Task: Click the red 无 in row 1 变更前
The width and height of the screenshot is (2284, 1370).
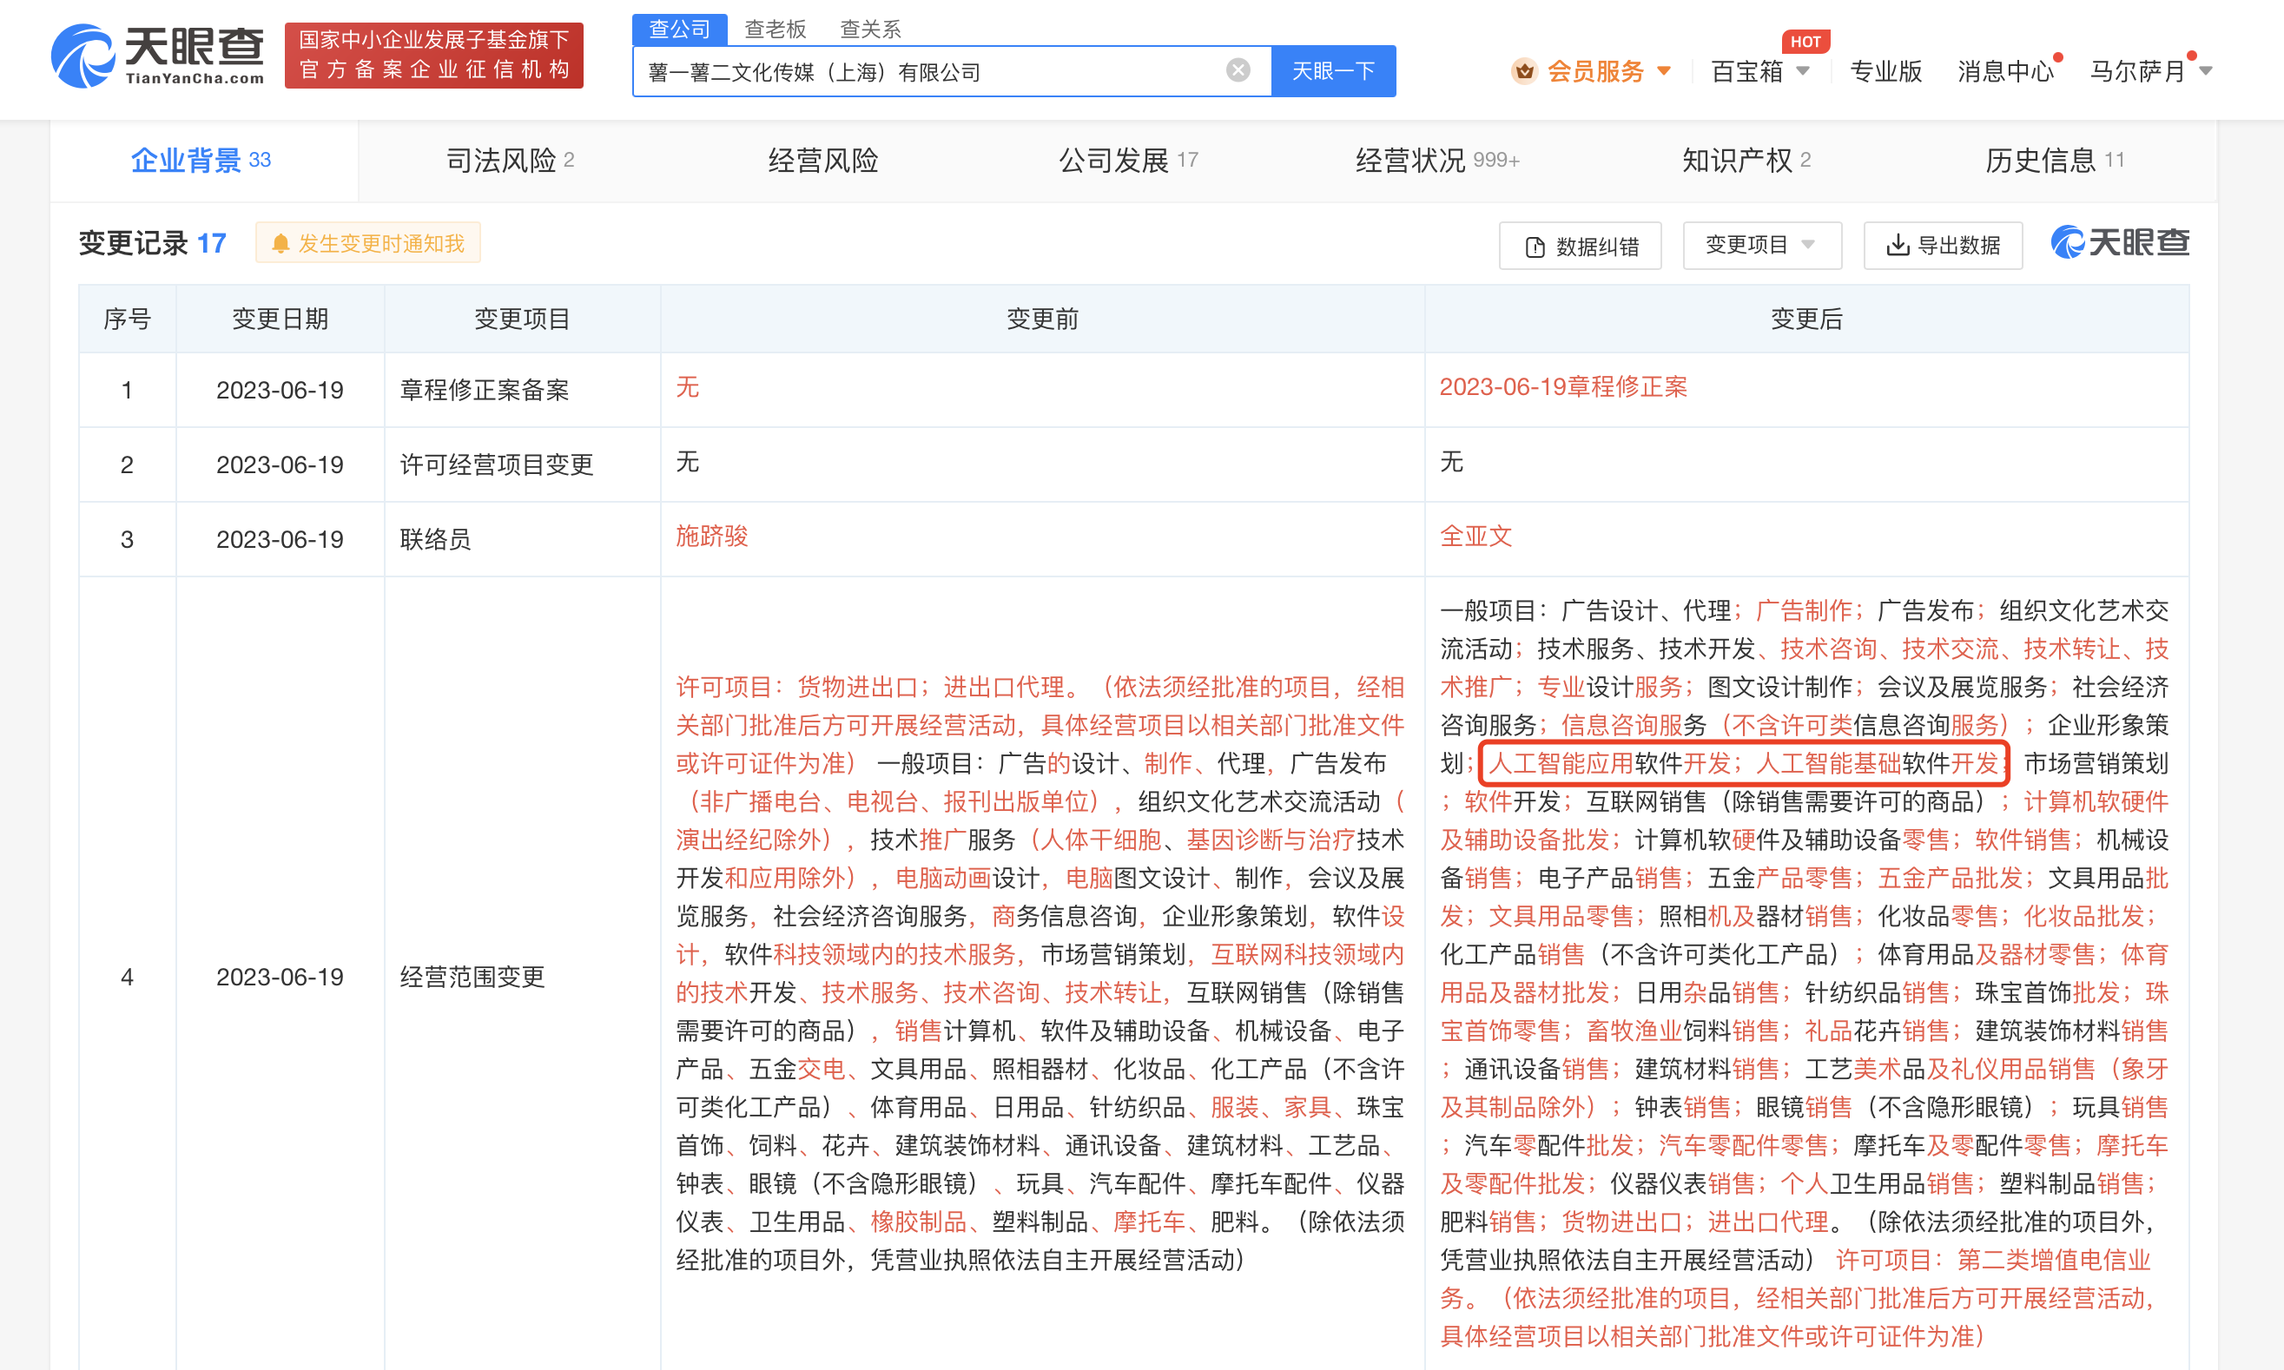Action: tap(688, 387)
